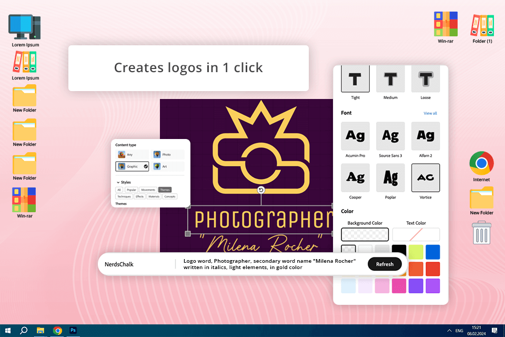
Task: Choose the Poplar font tile
Action: [x=390, y=177]
